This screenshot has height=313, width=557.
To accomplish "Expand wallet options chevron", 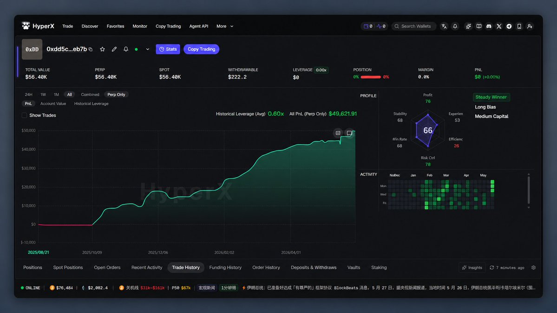I will [147, 49].
